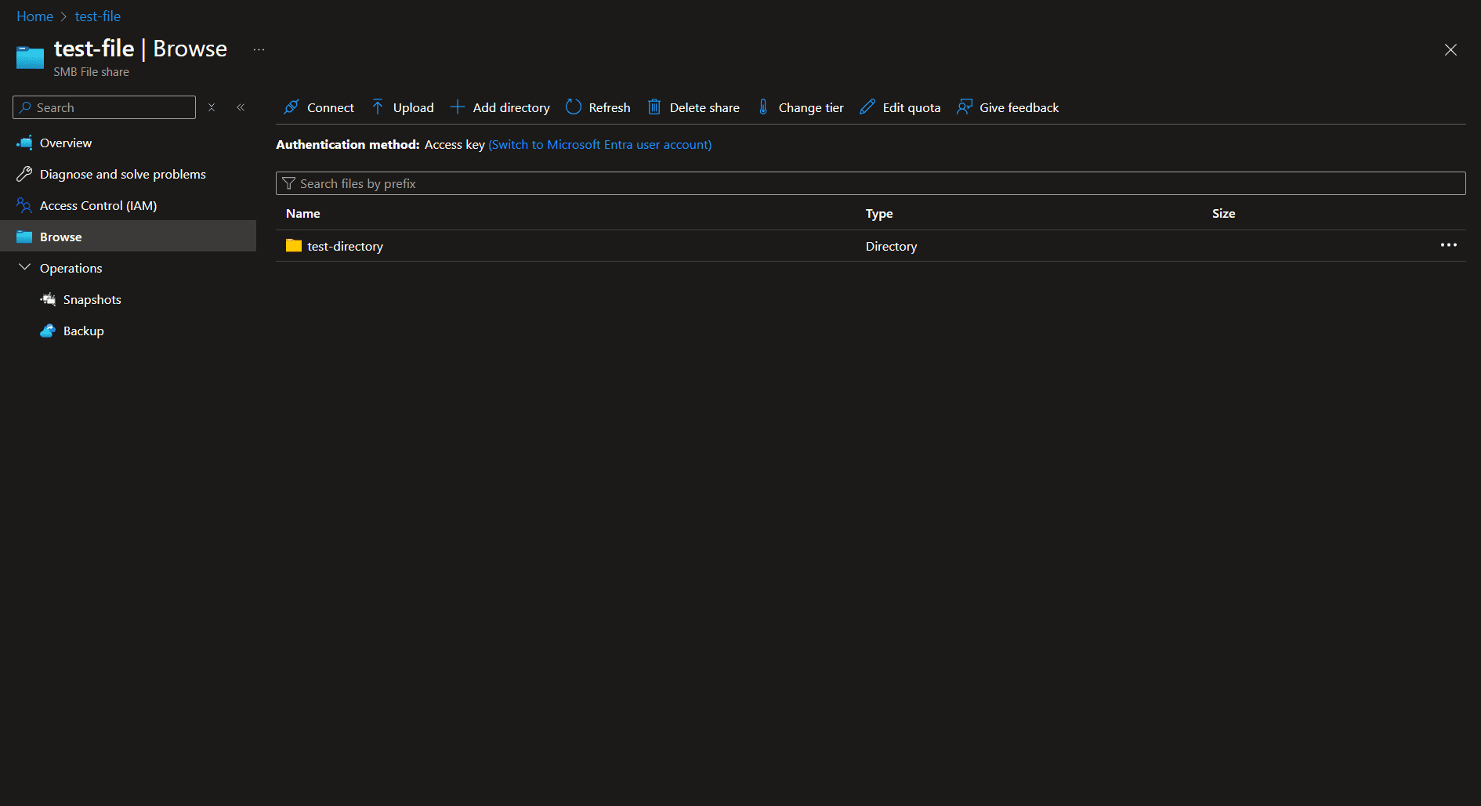The width and height of the screenshot is (1481, 806).
Task: Switch to Microsoft Entra user account authentication
Action: pyautogui.click(x=600, y=144)
